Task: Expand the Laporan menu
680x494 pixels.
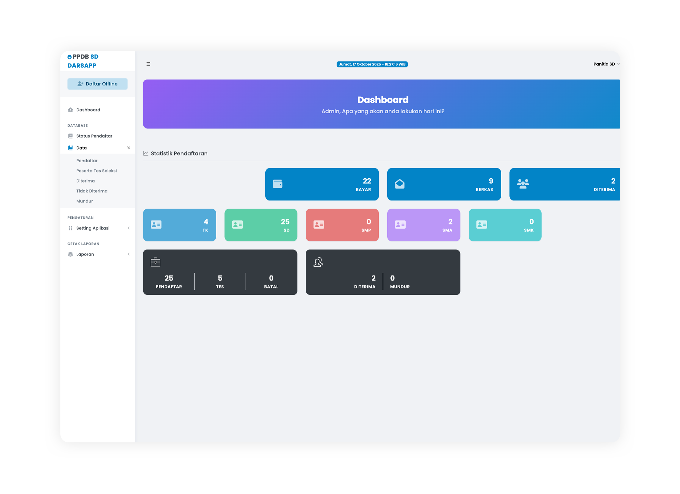Action: 85,254
